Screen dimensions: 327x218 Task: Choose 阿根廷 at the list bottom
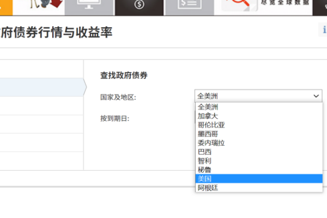tap(208, 187)
